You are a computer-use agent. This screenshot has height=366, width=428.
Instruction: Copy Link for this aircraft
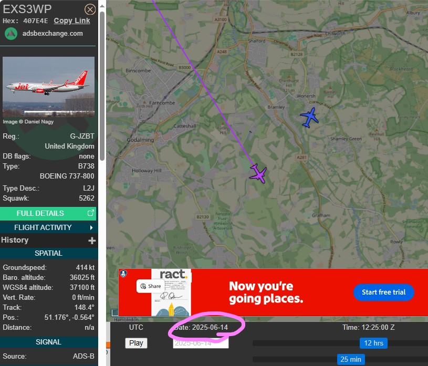[72, 21]
